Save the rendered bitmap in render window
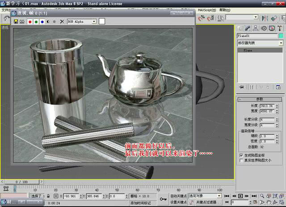The width and height of the screenshot is (286, 207). [16, 21]
